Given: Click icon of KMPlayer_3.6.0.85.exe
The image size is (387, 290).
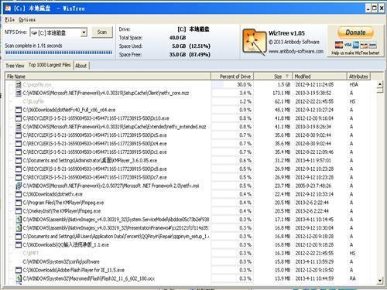Looking at the screenshot, I should pos(19,160).
